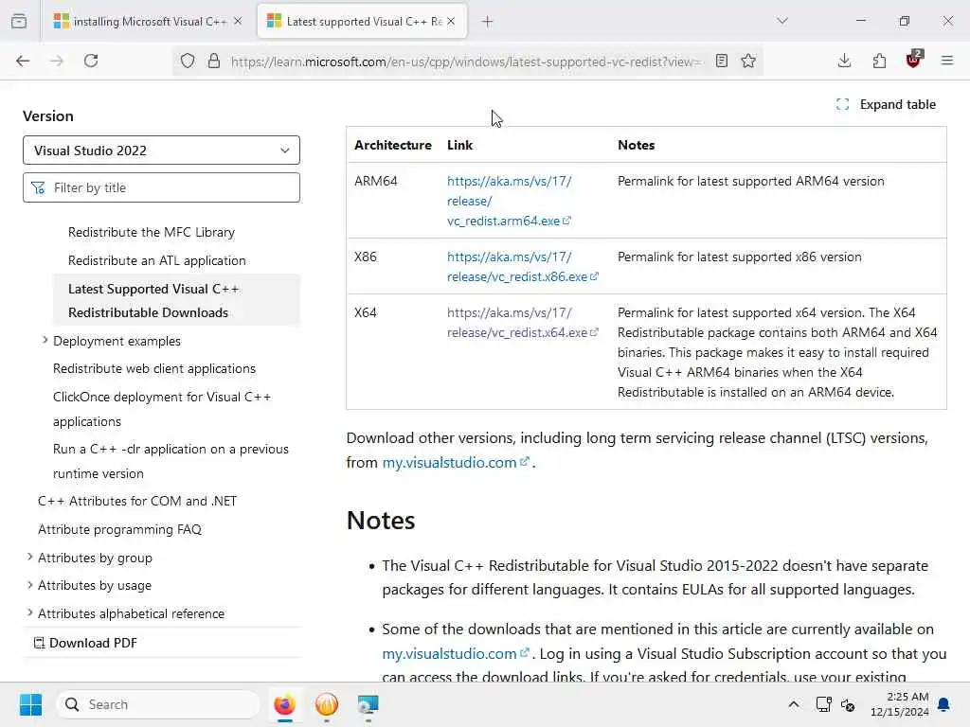Open Redistribute web client applications

point(154,368)
